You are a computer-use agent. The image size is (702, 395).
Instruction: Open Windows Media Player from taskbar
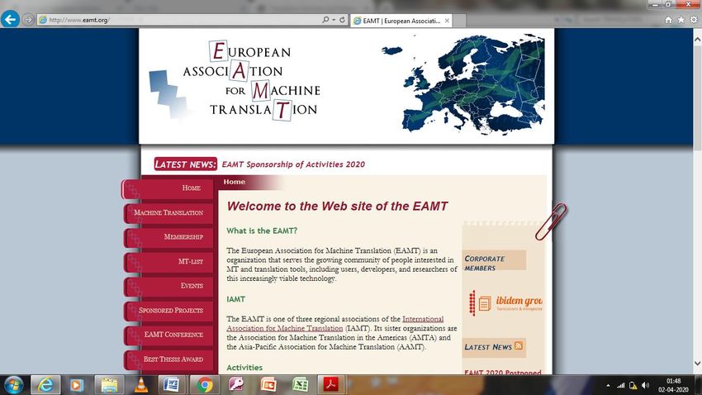click(x=77, y=385)
